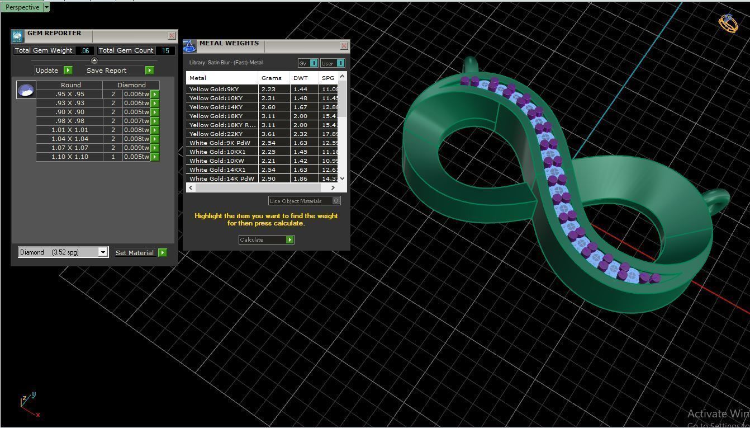Select the Yellow Gold:18KY row
The width and height of the screenshot is (750, 428).
point(262,116)
